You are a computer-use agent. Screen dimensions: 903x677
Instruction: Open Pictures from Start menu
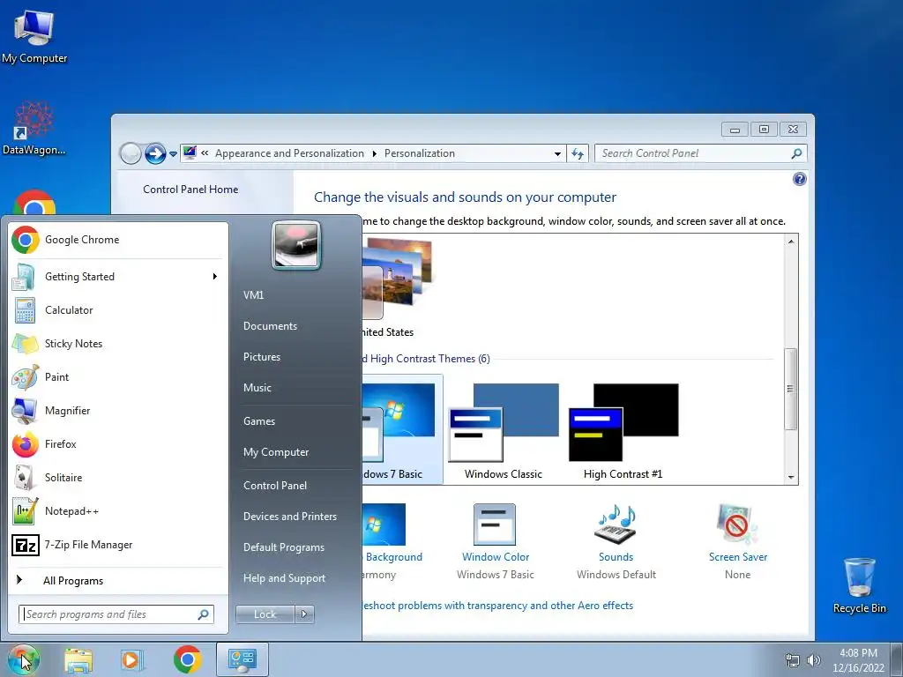click(262, 357)
